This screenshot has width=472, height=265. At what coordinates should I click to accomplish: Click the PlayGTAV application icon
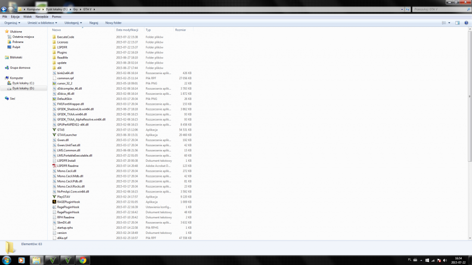54,197
